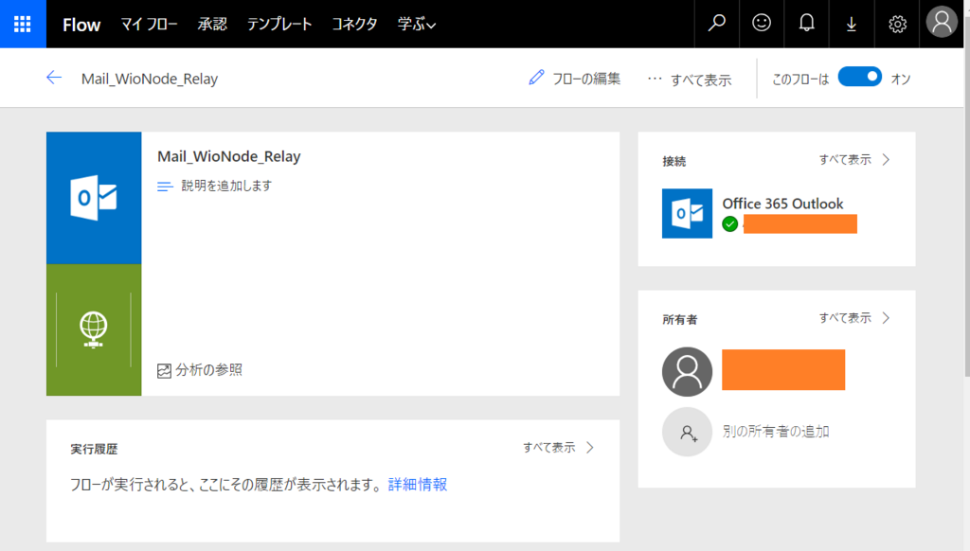Click the add-owner person icon
Viewport: 970px width, 551px height.
687,432
